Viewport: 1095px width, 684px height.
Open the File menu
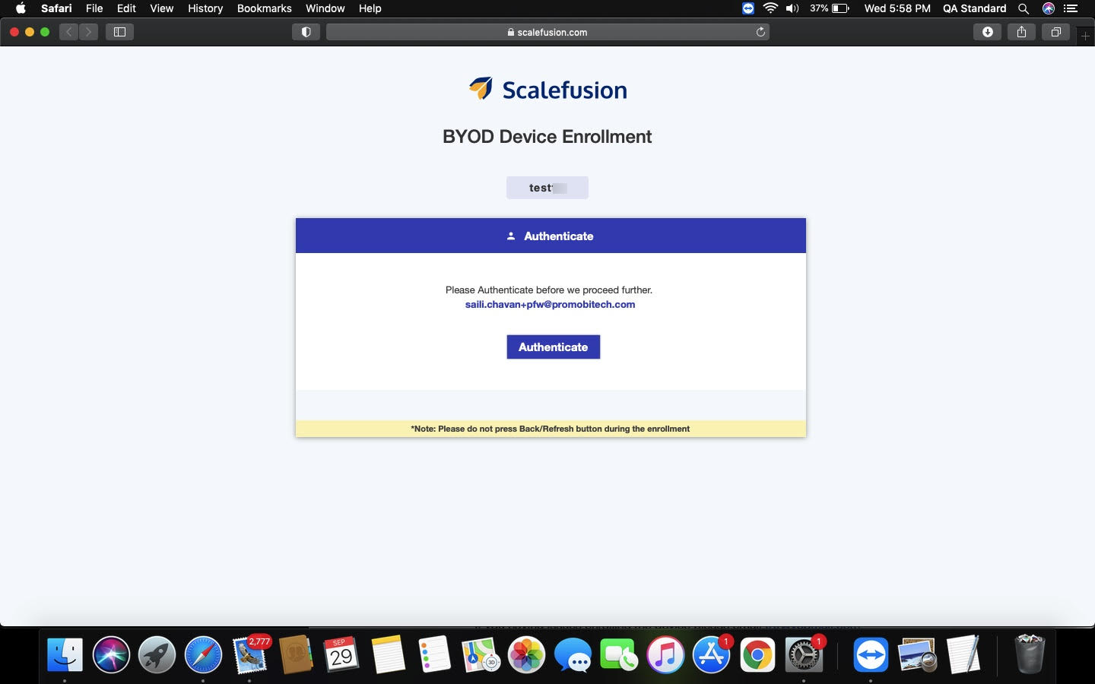coord(94,8)
